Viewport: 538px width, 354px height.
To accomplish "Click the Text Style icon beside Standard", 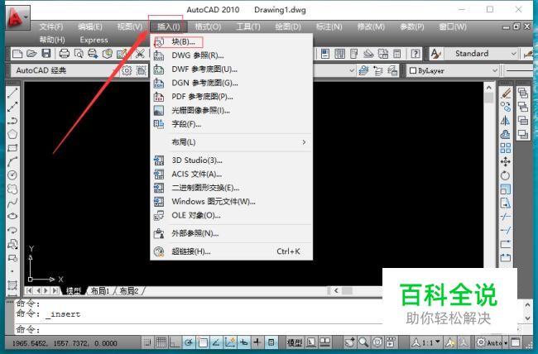I will (435, 54).
